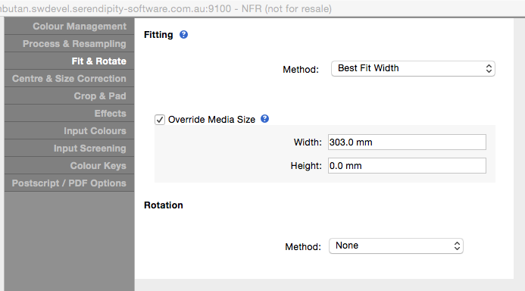The width and height of the screenshot is (525, 291).
Task: Go to Centre & Size Correction
Action: pyautogui.click(x=69, y=79)
